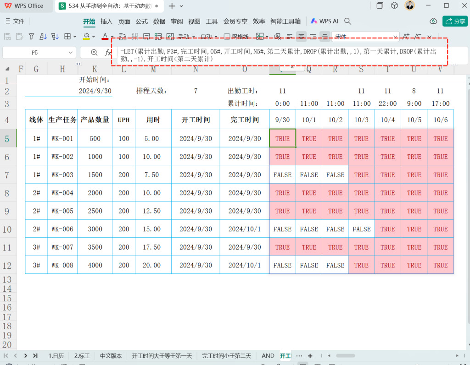Viewport: 470px width, 365px height.
Task: Click the stacked windows icon in title bar
Action: pos(380,5)
